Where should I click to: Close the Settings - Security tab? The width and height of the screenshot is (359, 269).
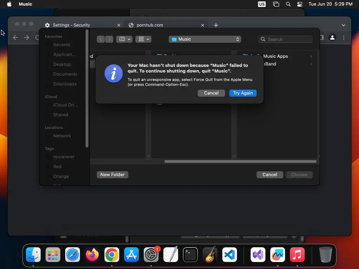click(x=118, y=25)
